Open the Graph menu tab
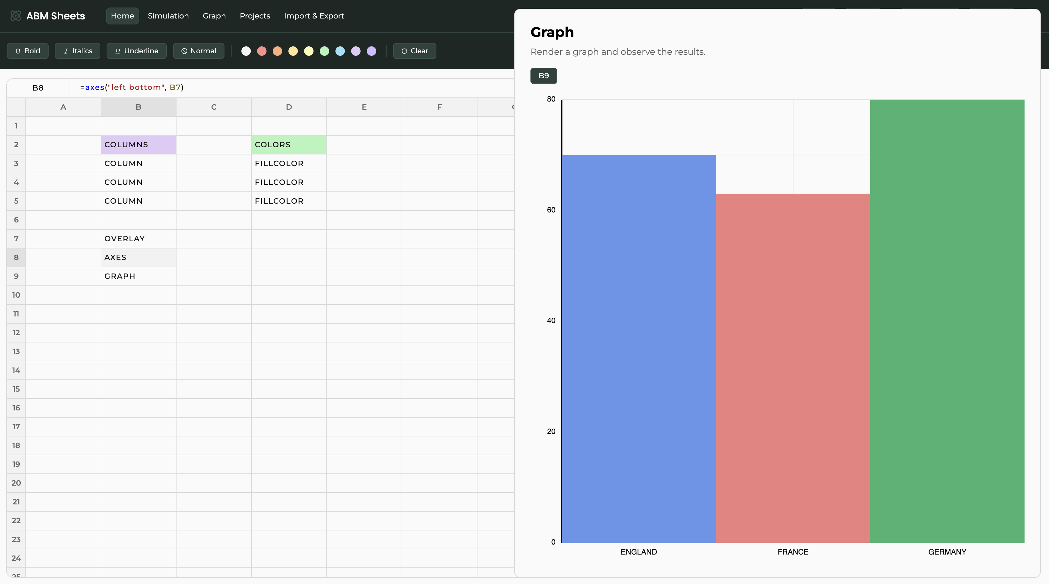The width and height of the screenshot is (1049, 584). [x=214, y=16]
